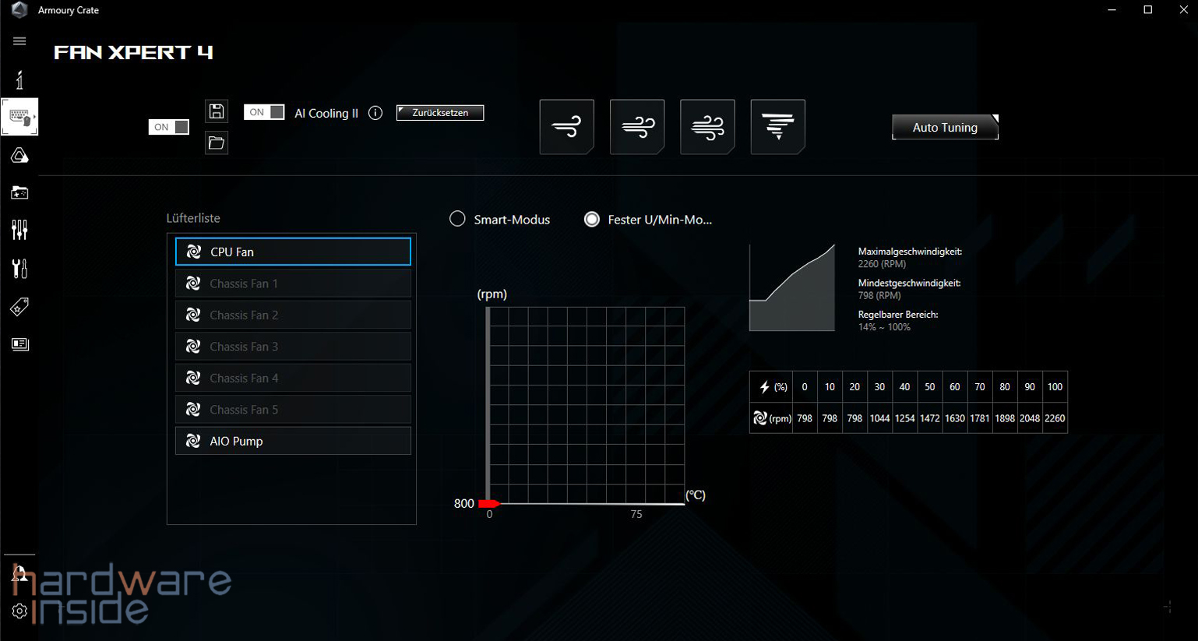Open the Aura lighting icon in sidebar

click(19, 156)
